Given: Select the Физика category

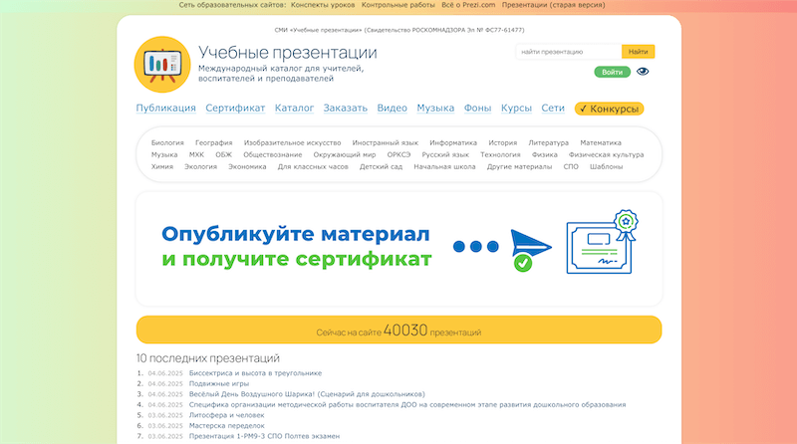Looking at the screenshot, I should 544,154.
